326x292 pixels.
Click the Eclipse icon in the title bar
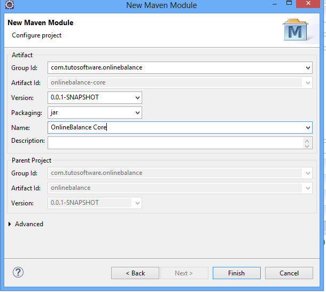pos(10,5)
